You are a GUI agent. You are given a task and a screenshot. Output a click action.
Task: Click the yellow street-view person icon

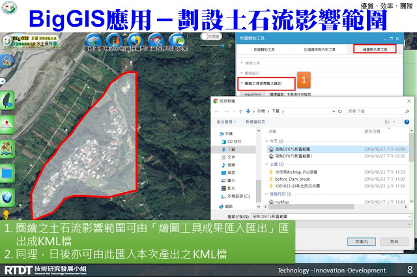click(x=6, y=215)
